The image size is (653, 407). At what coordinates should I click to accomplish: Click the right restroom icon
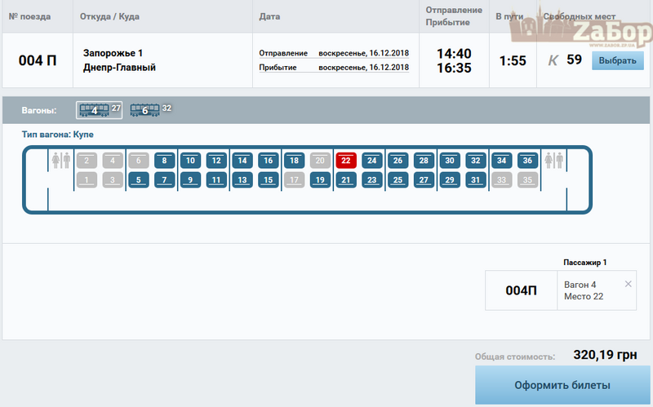point(554,160)
